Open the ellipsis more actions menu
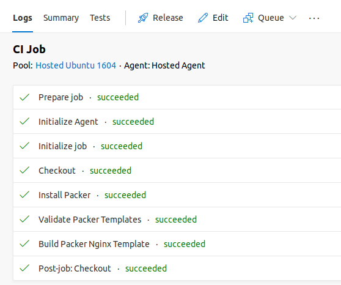The height and width of the screenshot is (285, 341). pos(314,18)
